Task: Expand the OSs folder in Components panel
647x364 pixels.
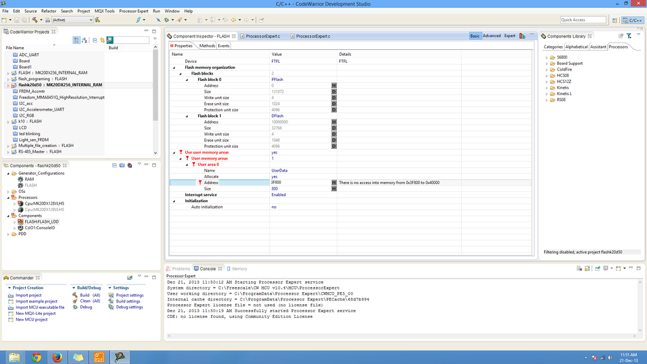Action: pos(8,192)
